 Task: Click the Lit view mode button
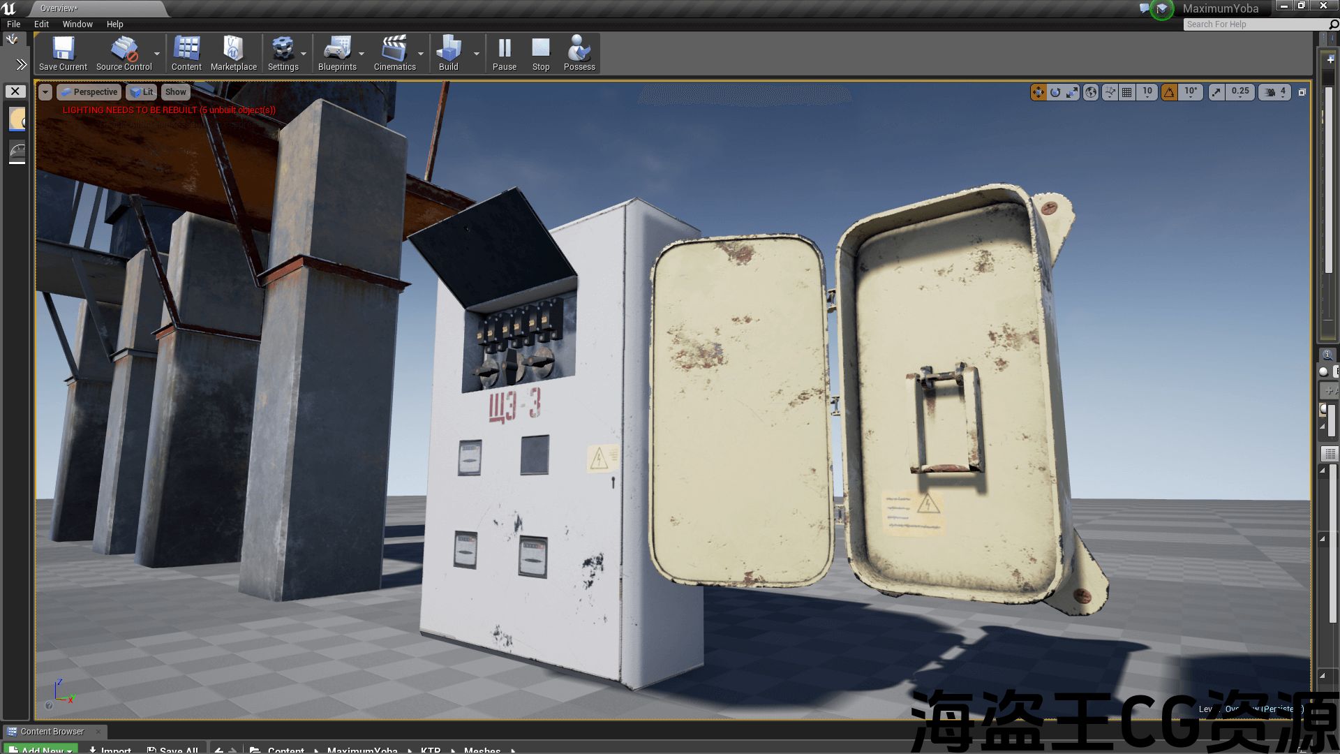coord(142,92)
